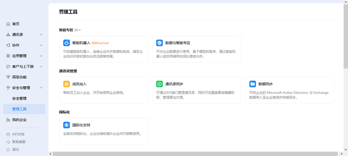
Task: Click 退出 to log out
Action: point(16,149)
